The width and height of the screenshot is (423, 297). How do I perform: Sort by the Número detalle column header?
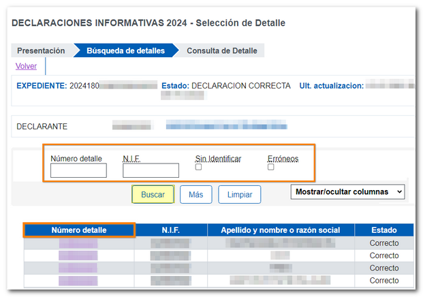click(79, 230)
